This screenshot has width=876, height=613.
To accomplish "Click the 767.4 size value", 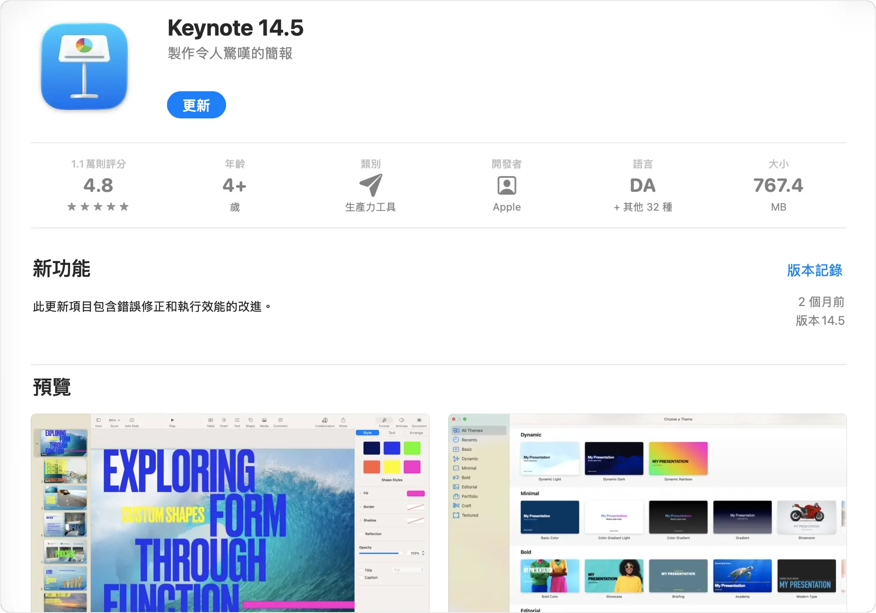I will (x=779, y=186).
